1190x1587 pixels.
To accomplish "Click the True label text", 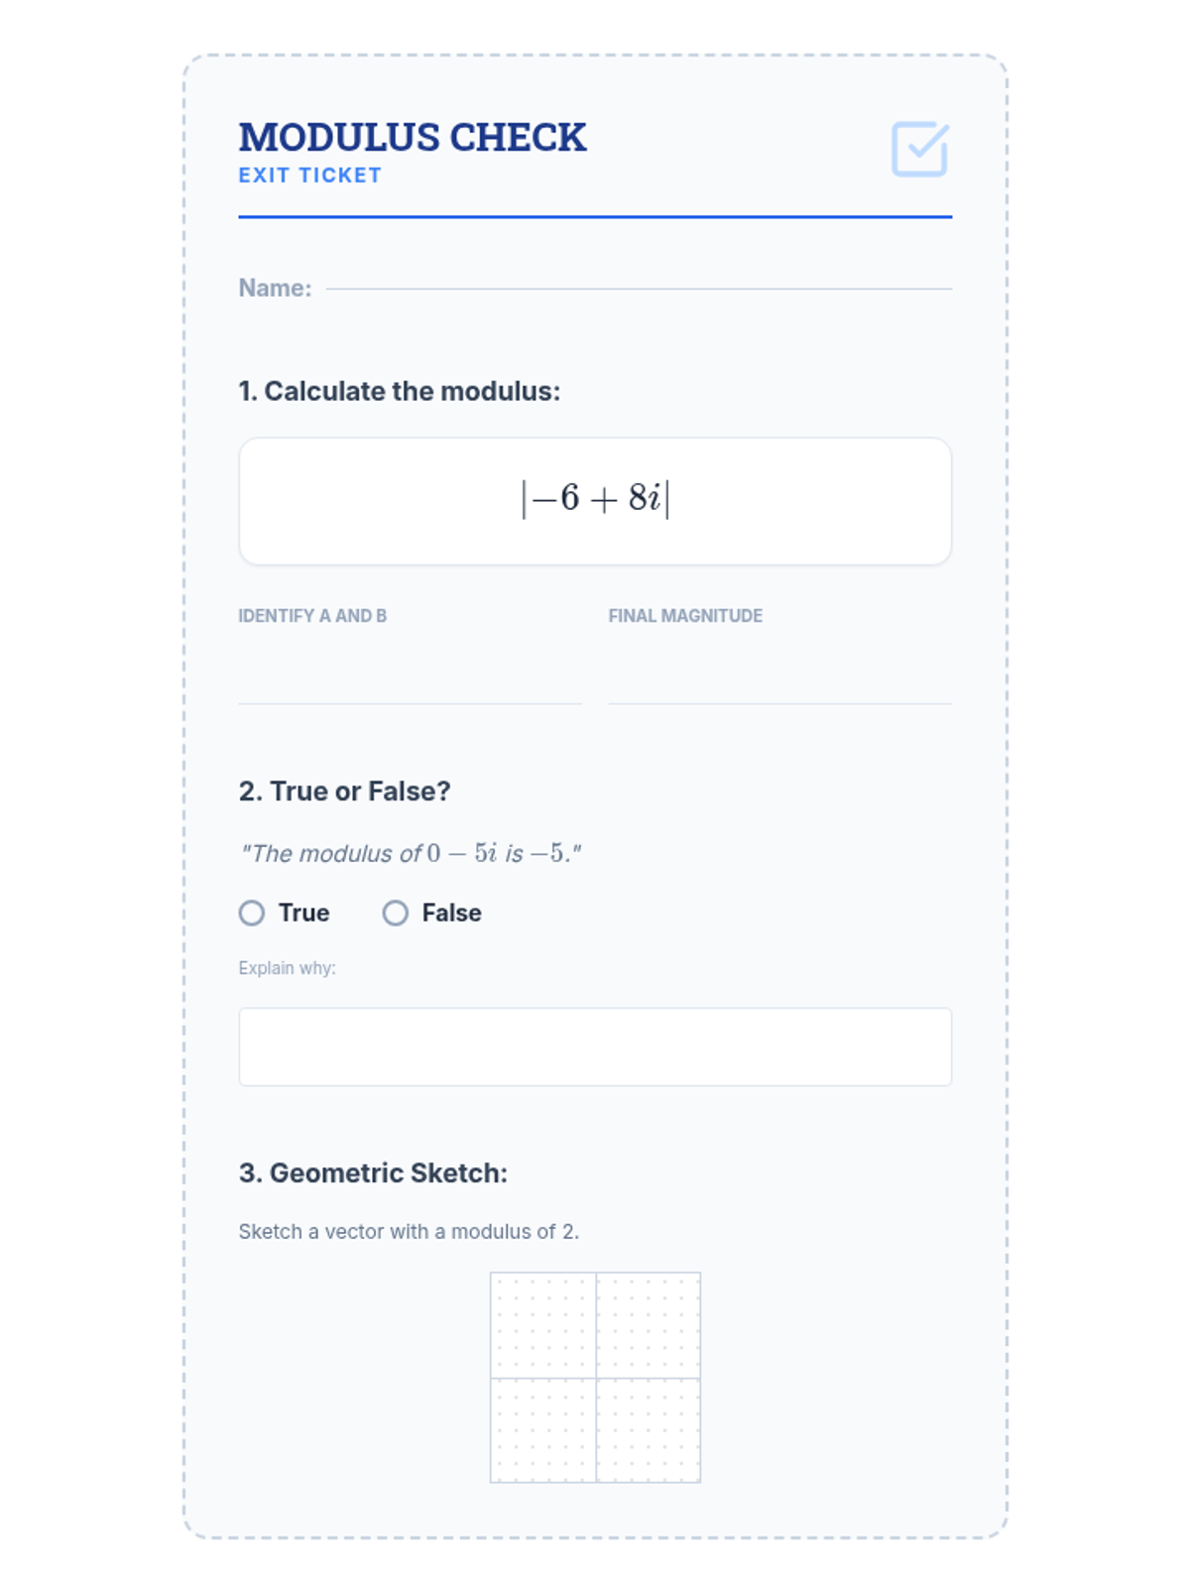I will coord(303,913).
